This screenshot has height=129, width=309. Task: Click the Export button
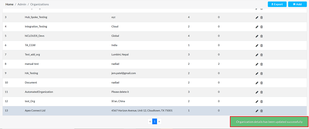click(x=277, y=4)
